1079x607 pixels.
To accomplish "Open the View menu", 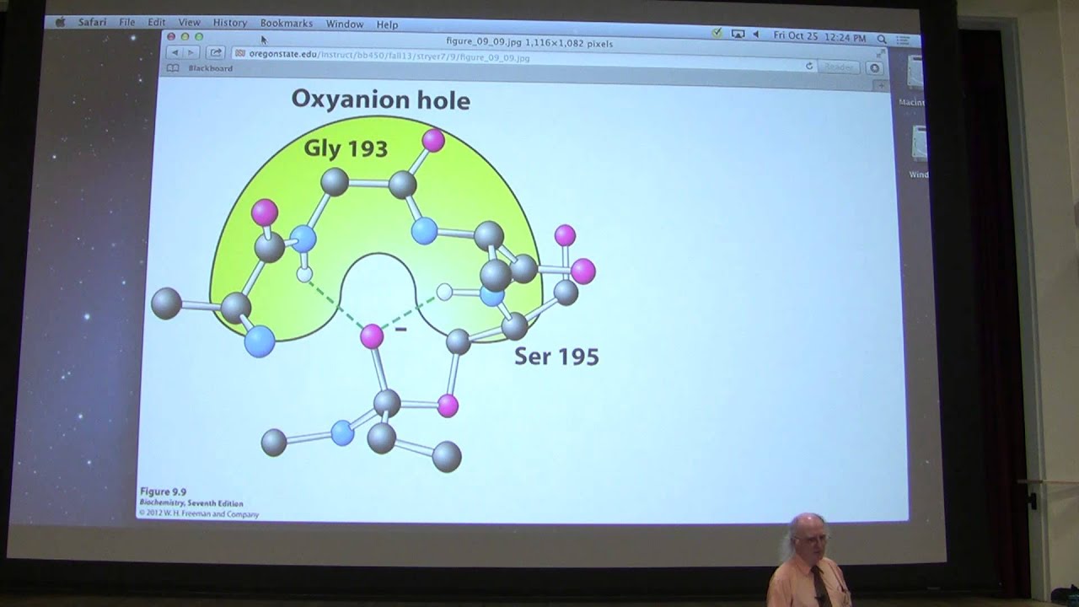I will coord(190,23).
